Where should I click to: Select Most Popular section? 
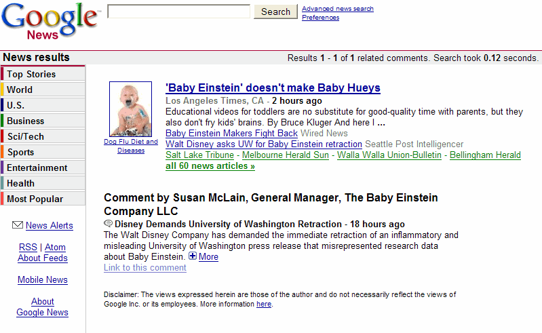click(43, 199)
